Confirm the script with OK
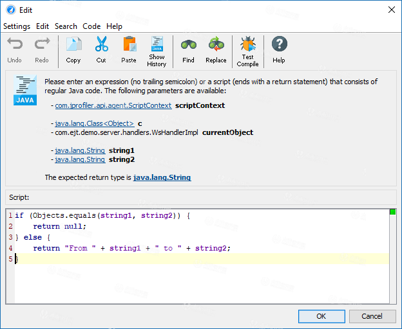Screen dimensions: 402x329 click(x=321, y=316)
